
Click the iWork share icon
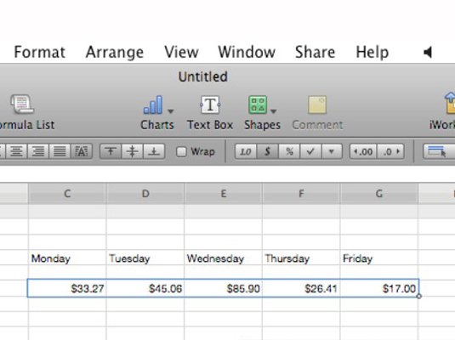(x=450, y=103)
